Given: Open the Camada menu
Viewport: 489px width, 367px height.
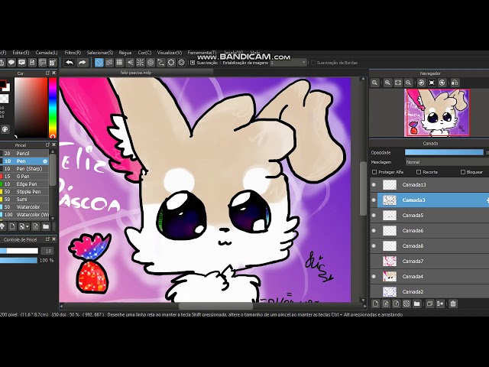Looking at the screenshot, I should pyautogui.click(x=47, y=53).
